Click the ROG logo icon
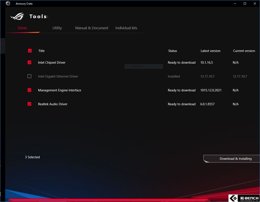 tap(17, 17)
